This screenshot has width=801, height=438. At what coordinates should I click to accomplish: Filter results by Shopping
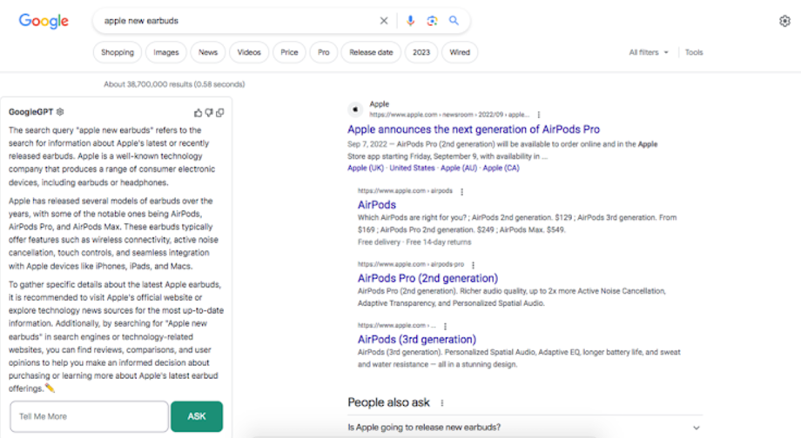[118, 52]
